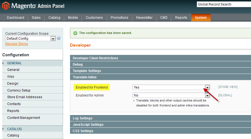Expand the Template Settings section
251x139 pixels.
click(87, 71)
